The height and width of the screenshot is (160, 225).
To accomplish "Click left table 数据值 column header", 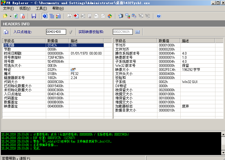I will pos(57,41).
